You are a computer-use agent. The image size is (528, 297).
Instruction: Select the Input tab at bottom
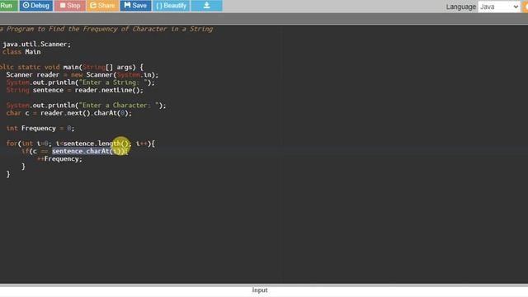coord(260,290)
